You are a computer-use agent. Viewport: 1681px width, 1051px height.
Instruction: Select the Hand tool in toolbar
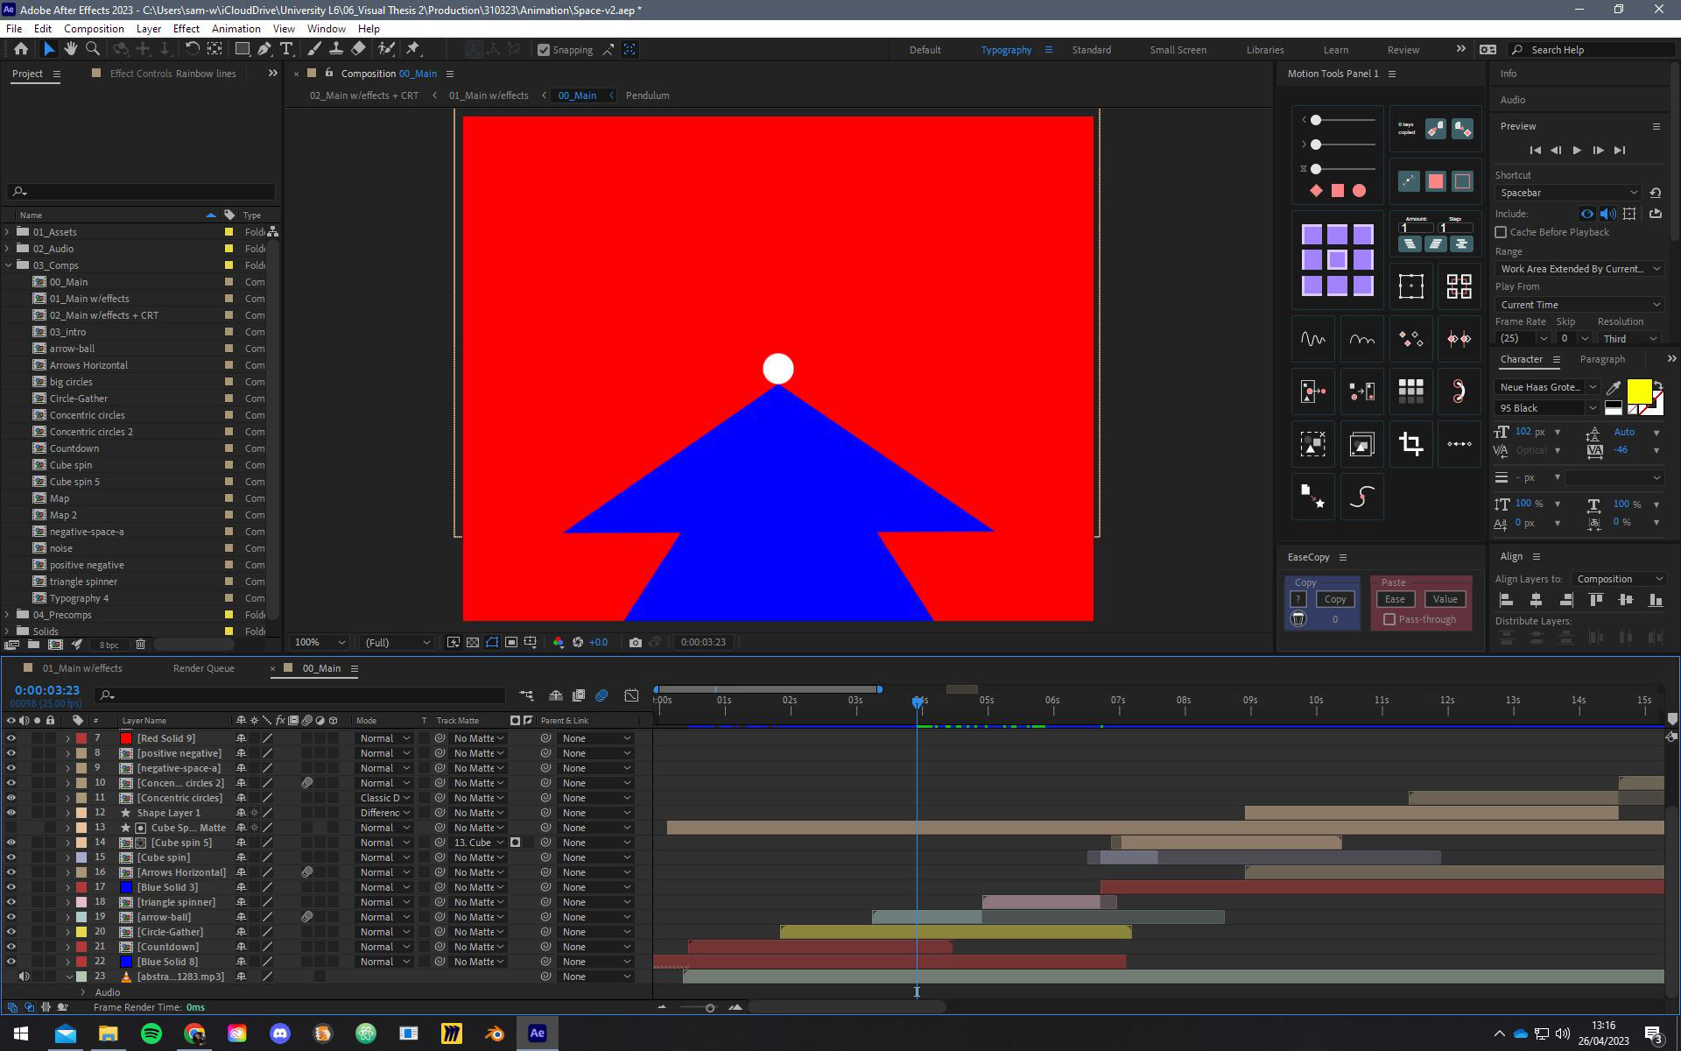[x=70, y=49]
